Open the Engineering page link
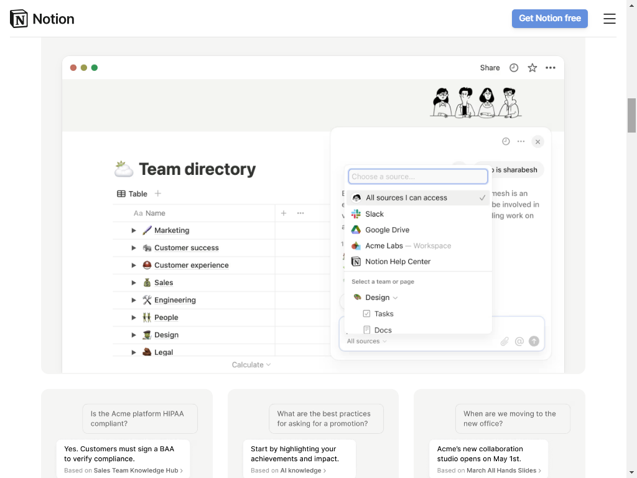The image size is (637, 478). point(175,301)
